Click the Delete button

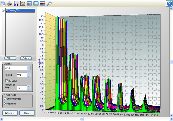point(26,58)
